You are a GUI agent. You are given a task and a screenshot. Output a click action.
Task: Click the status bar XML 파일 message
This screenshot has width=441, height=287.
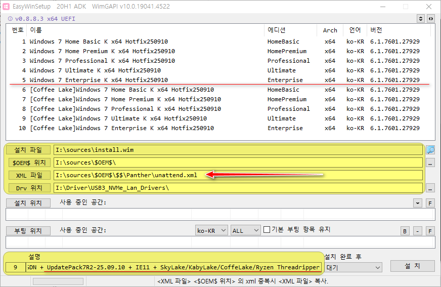pyautogui.click(x=243, y=281)
